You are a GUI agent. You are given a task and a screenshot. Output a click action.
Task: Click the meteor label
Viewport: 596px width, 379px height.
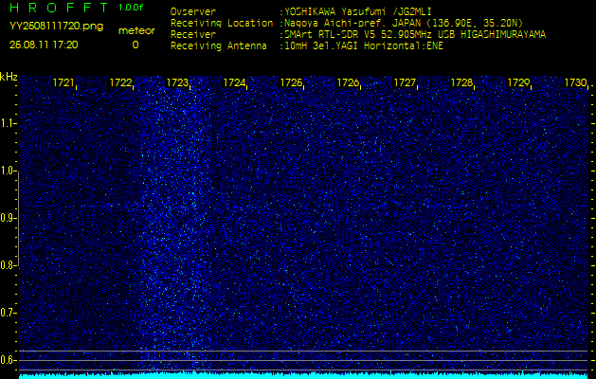[x=136, y=30]
